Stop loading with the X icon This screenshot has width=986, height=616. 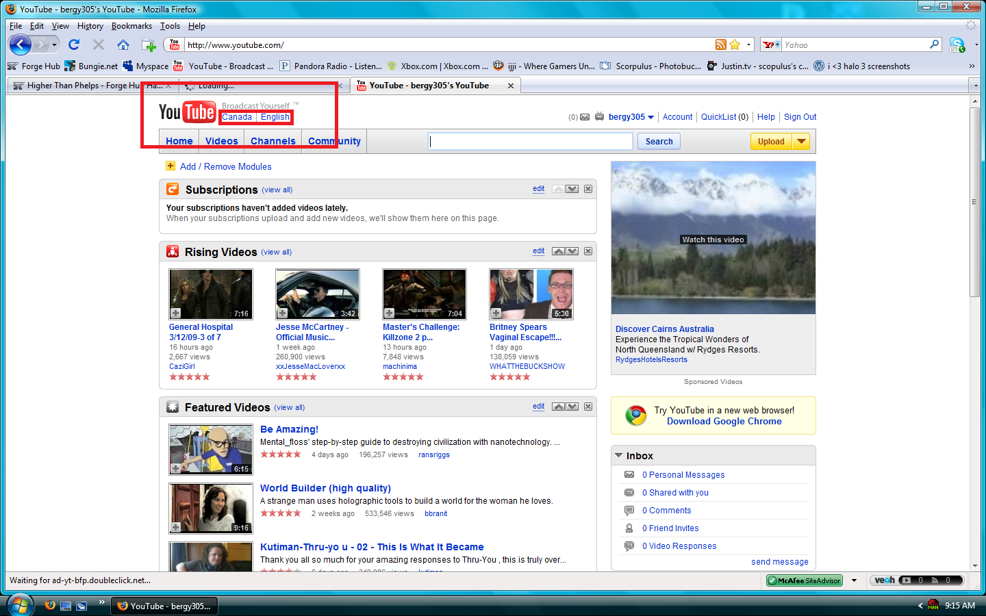click(99, 45)
